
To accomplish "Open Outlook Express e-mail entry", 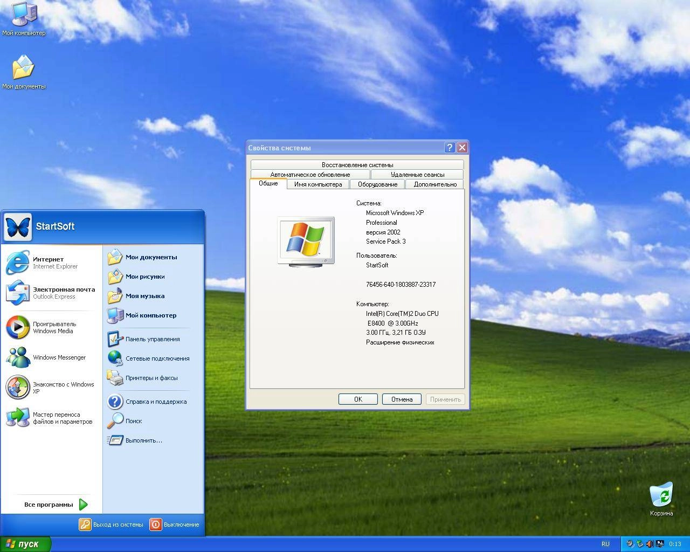I will point(51,293).
